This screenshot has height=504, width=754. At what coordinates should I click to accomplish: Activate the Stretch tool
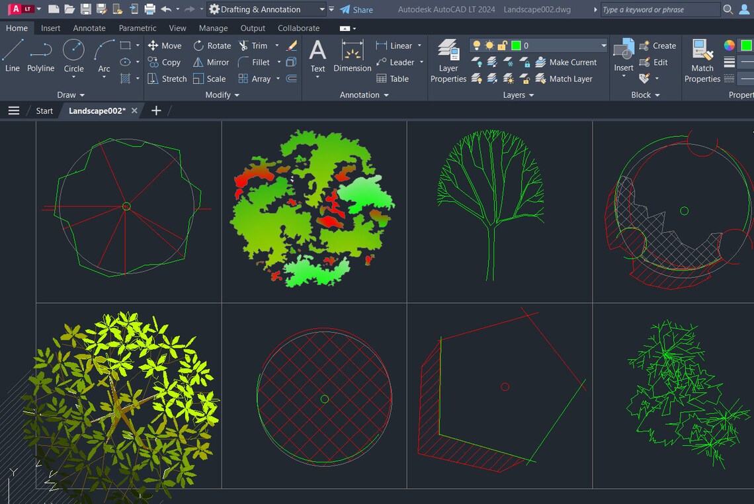tap(167, 79)
